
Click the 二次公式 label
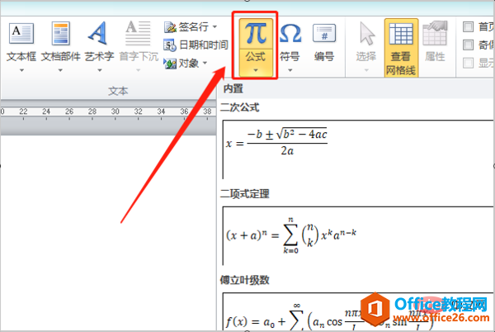(x=239, y=107)
